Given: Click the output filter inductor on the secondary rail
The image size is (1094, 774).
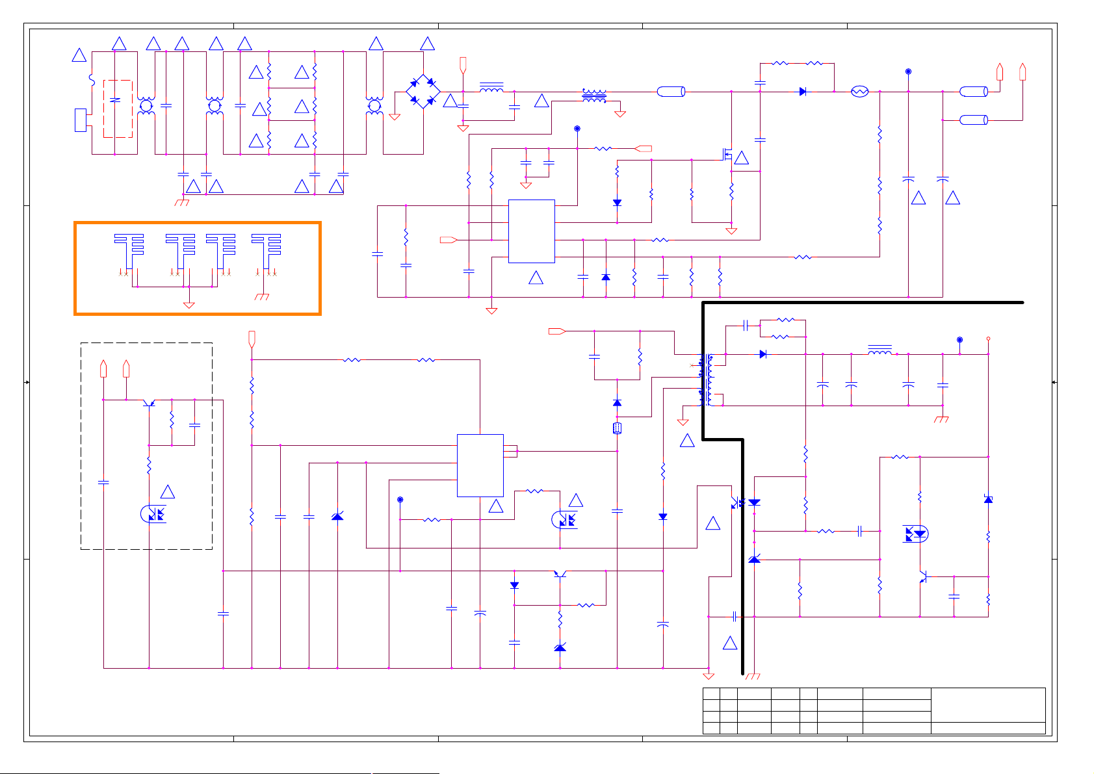Looking at the screenshot, I should (x=879, y=351).
